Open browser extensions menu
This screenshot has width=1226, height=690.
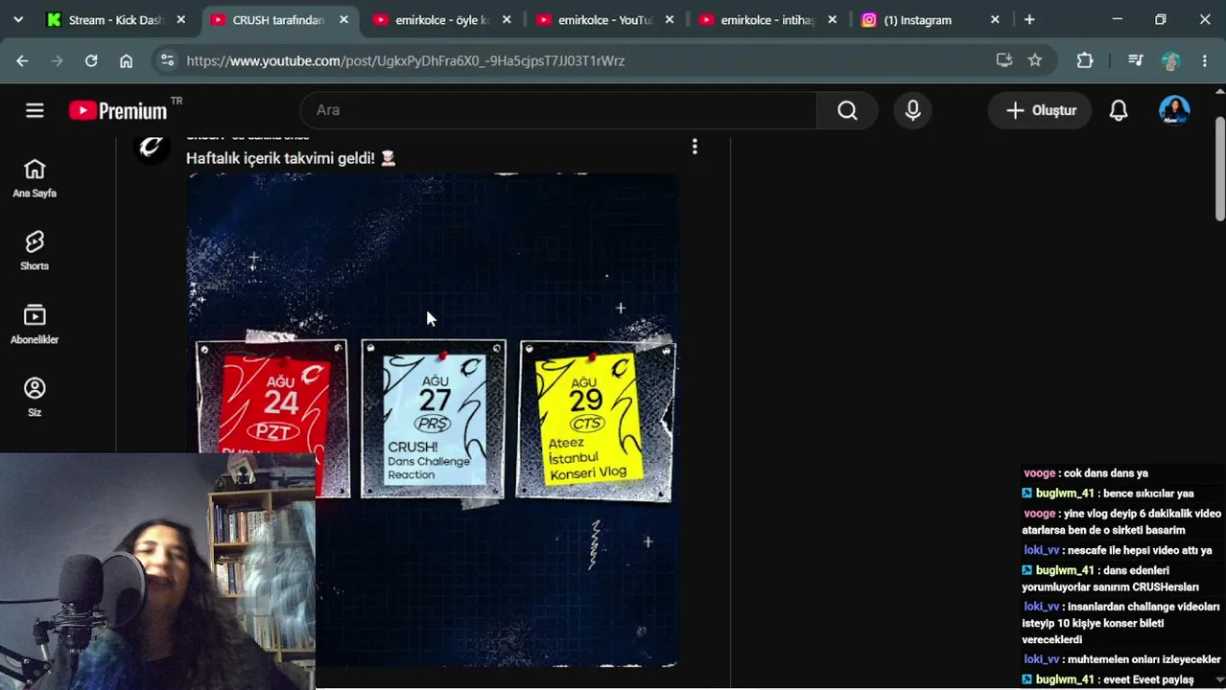click(x=1085, y=60)
